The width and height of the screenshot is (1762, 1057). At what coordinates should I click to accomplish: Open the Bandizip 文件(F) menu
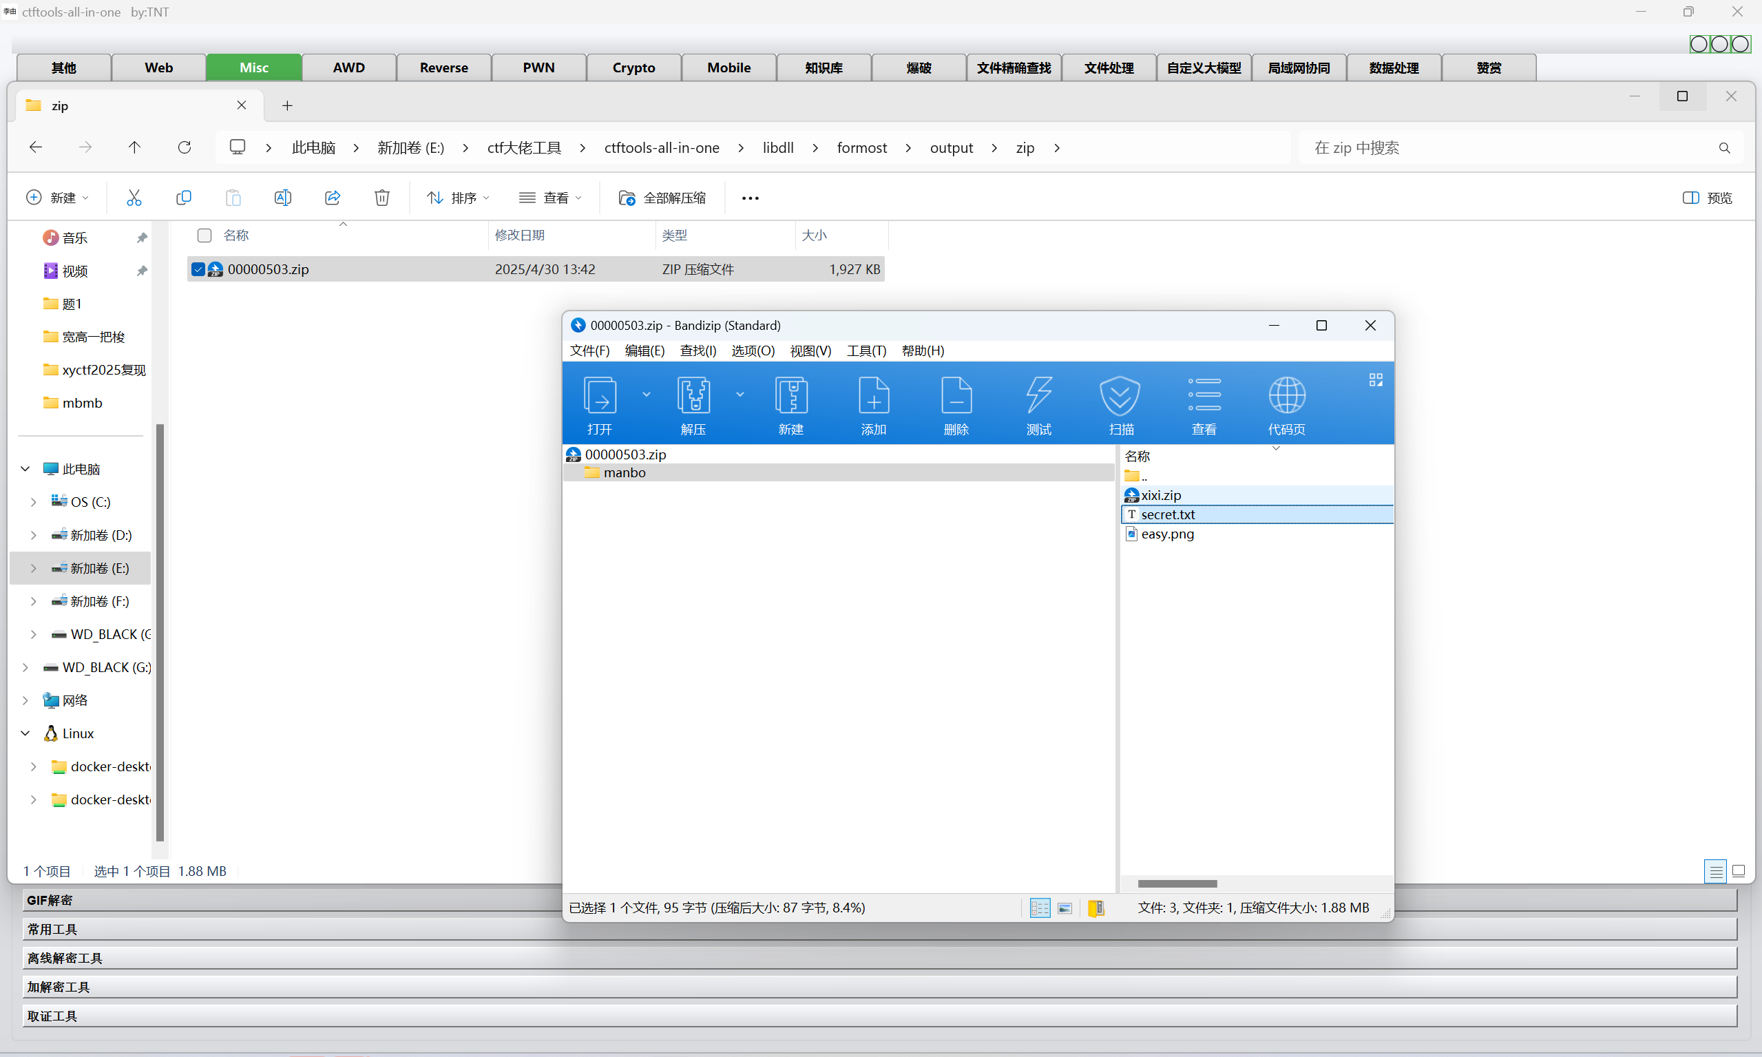tap(589, 350)
